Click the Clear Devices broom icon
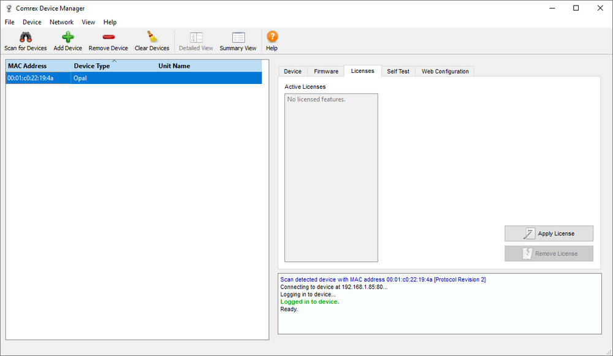 coord(151,37)
